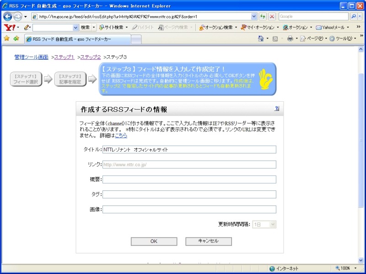
Task: Click the オークション検索 toolbar item
Action: coord(216,27)
